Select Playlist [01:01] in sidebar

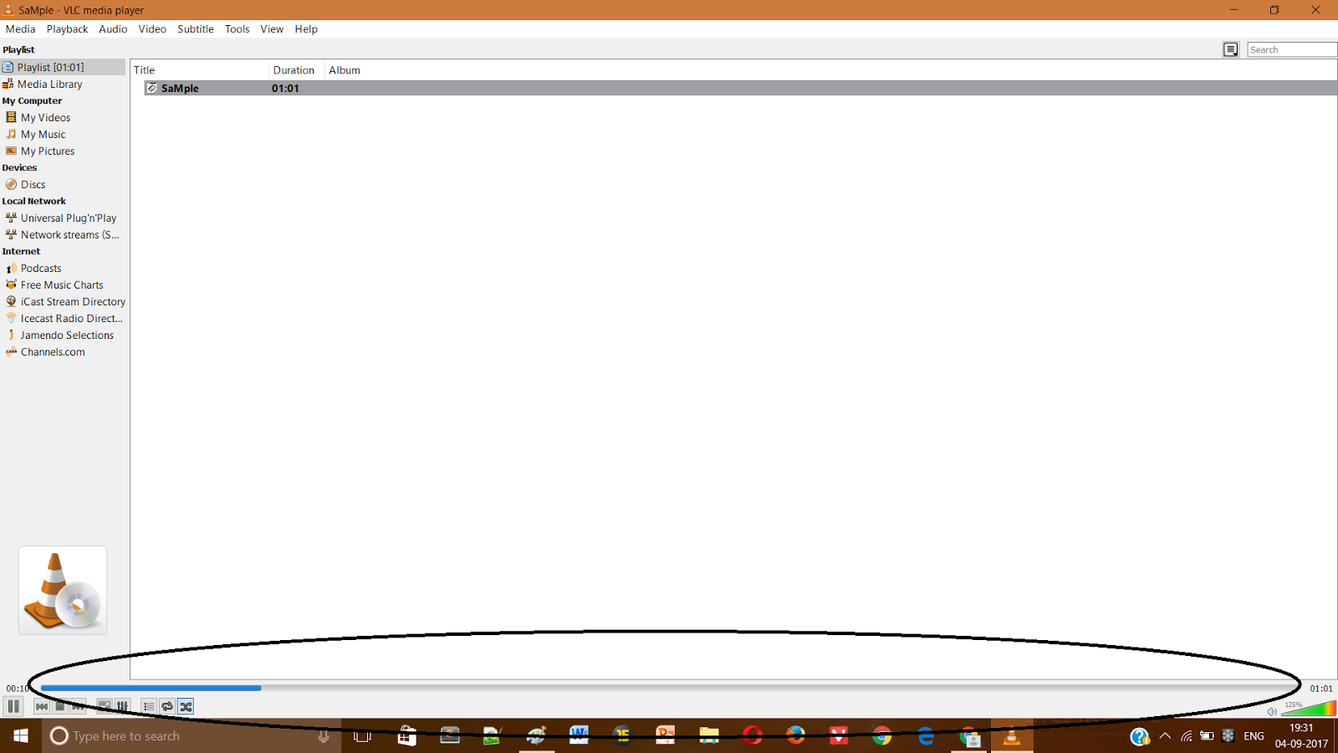(63, 67)
